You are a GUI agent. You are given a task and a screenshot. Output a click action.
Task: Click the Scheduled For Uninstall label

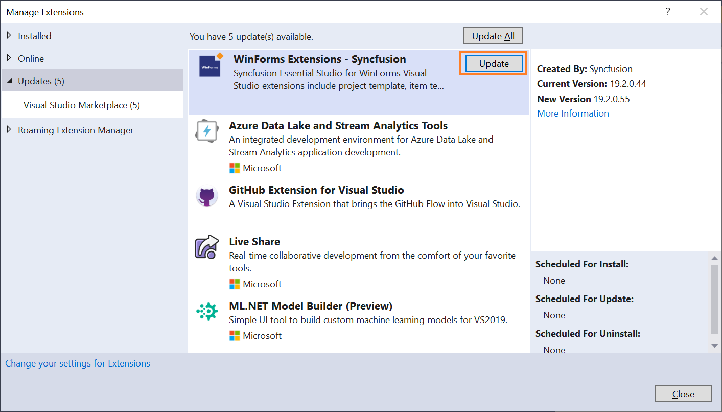click(x=588, y=334)
